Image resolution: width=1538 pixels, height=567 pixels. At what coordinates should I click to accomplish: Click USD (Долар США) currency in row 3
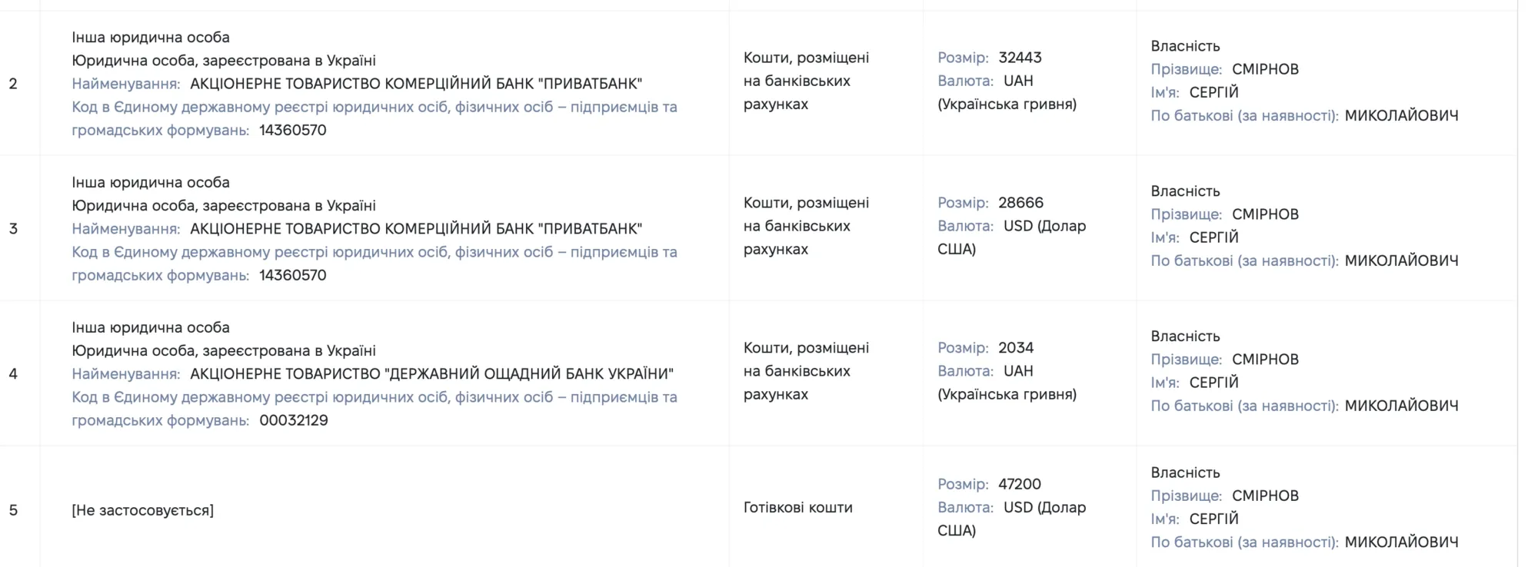coord(1012,237)
